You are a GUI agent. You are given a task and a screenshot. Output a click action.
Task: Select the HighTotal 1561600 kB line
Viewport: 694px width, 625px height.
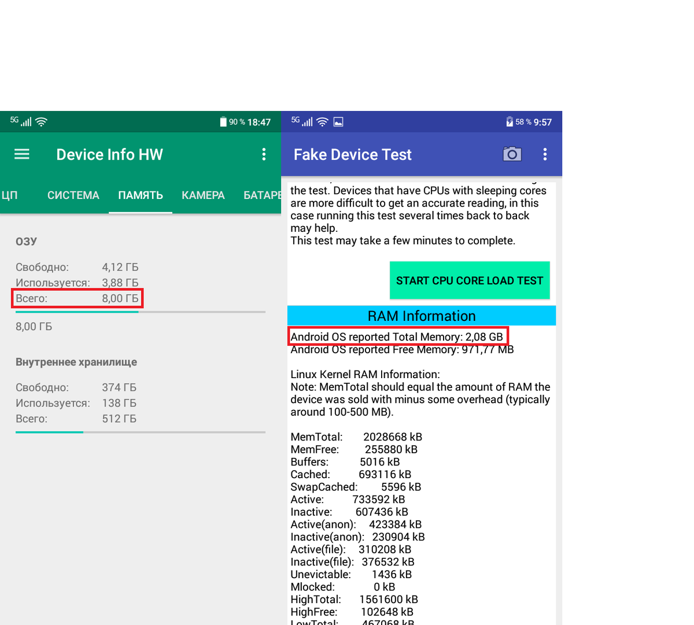[354, 600]
